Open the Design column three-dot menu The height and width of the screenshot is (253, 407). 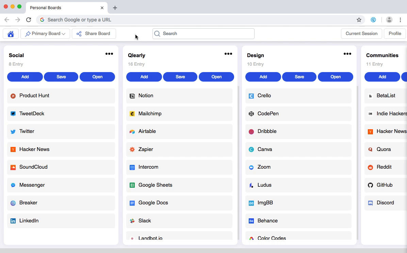[347, 54]
